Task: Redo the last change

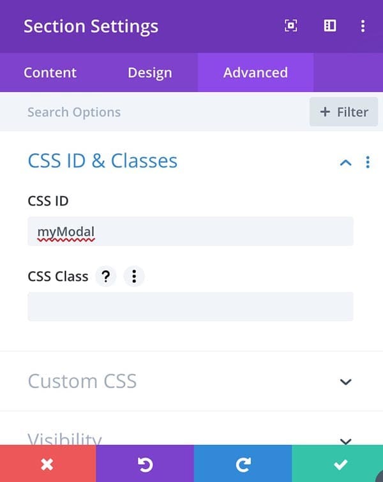Action: 243,463
